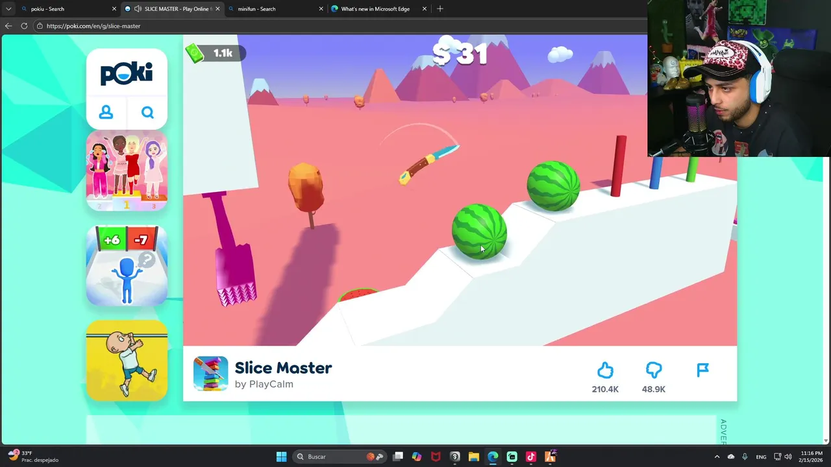
Task: Open the volume speaker tray icon
Action: [788, 457]
